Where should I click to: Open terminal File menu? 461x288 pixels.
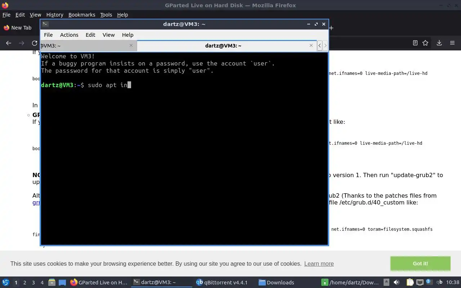[48, 35]
